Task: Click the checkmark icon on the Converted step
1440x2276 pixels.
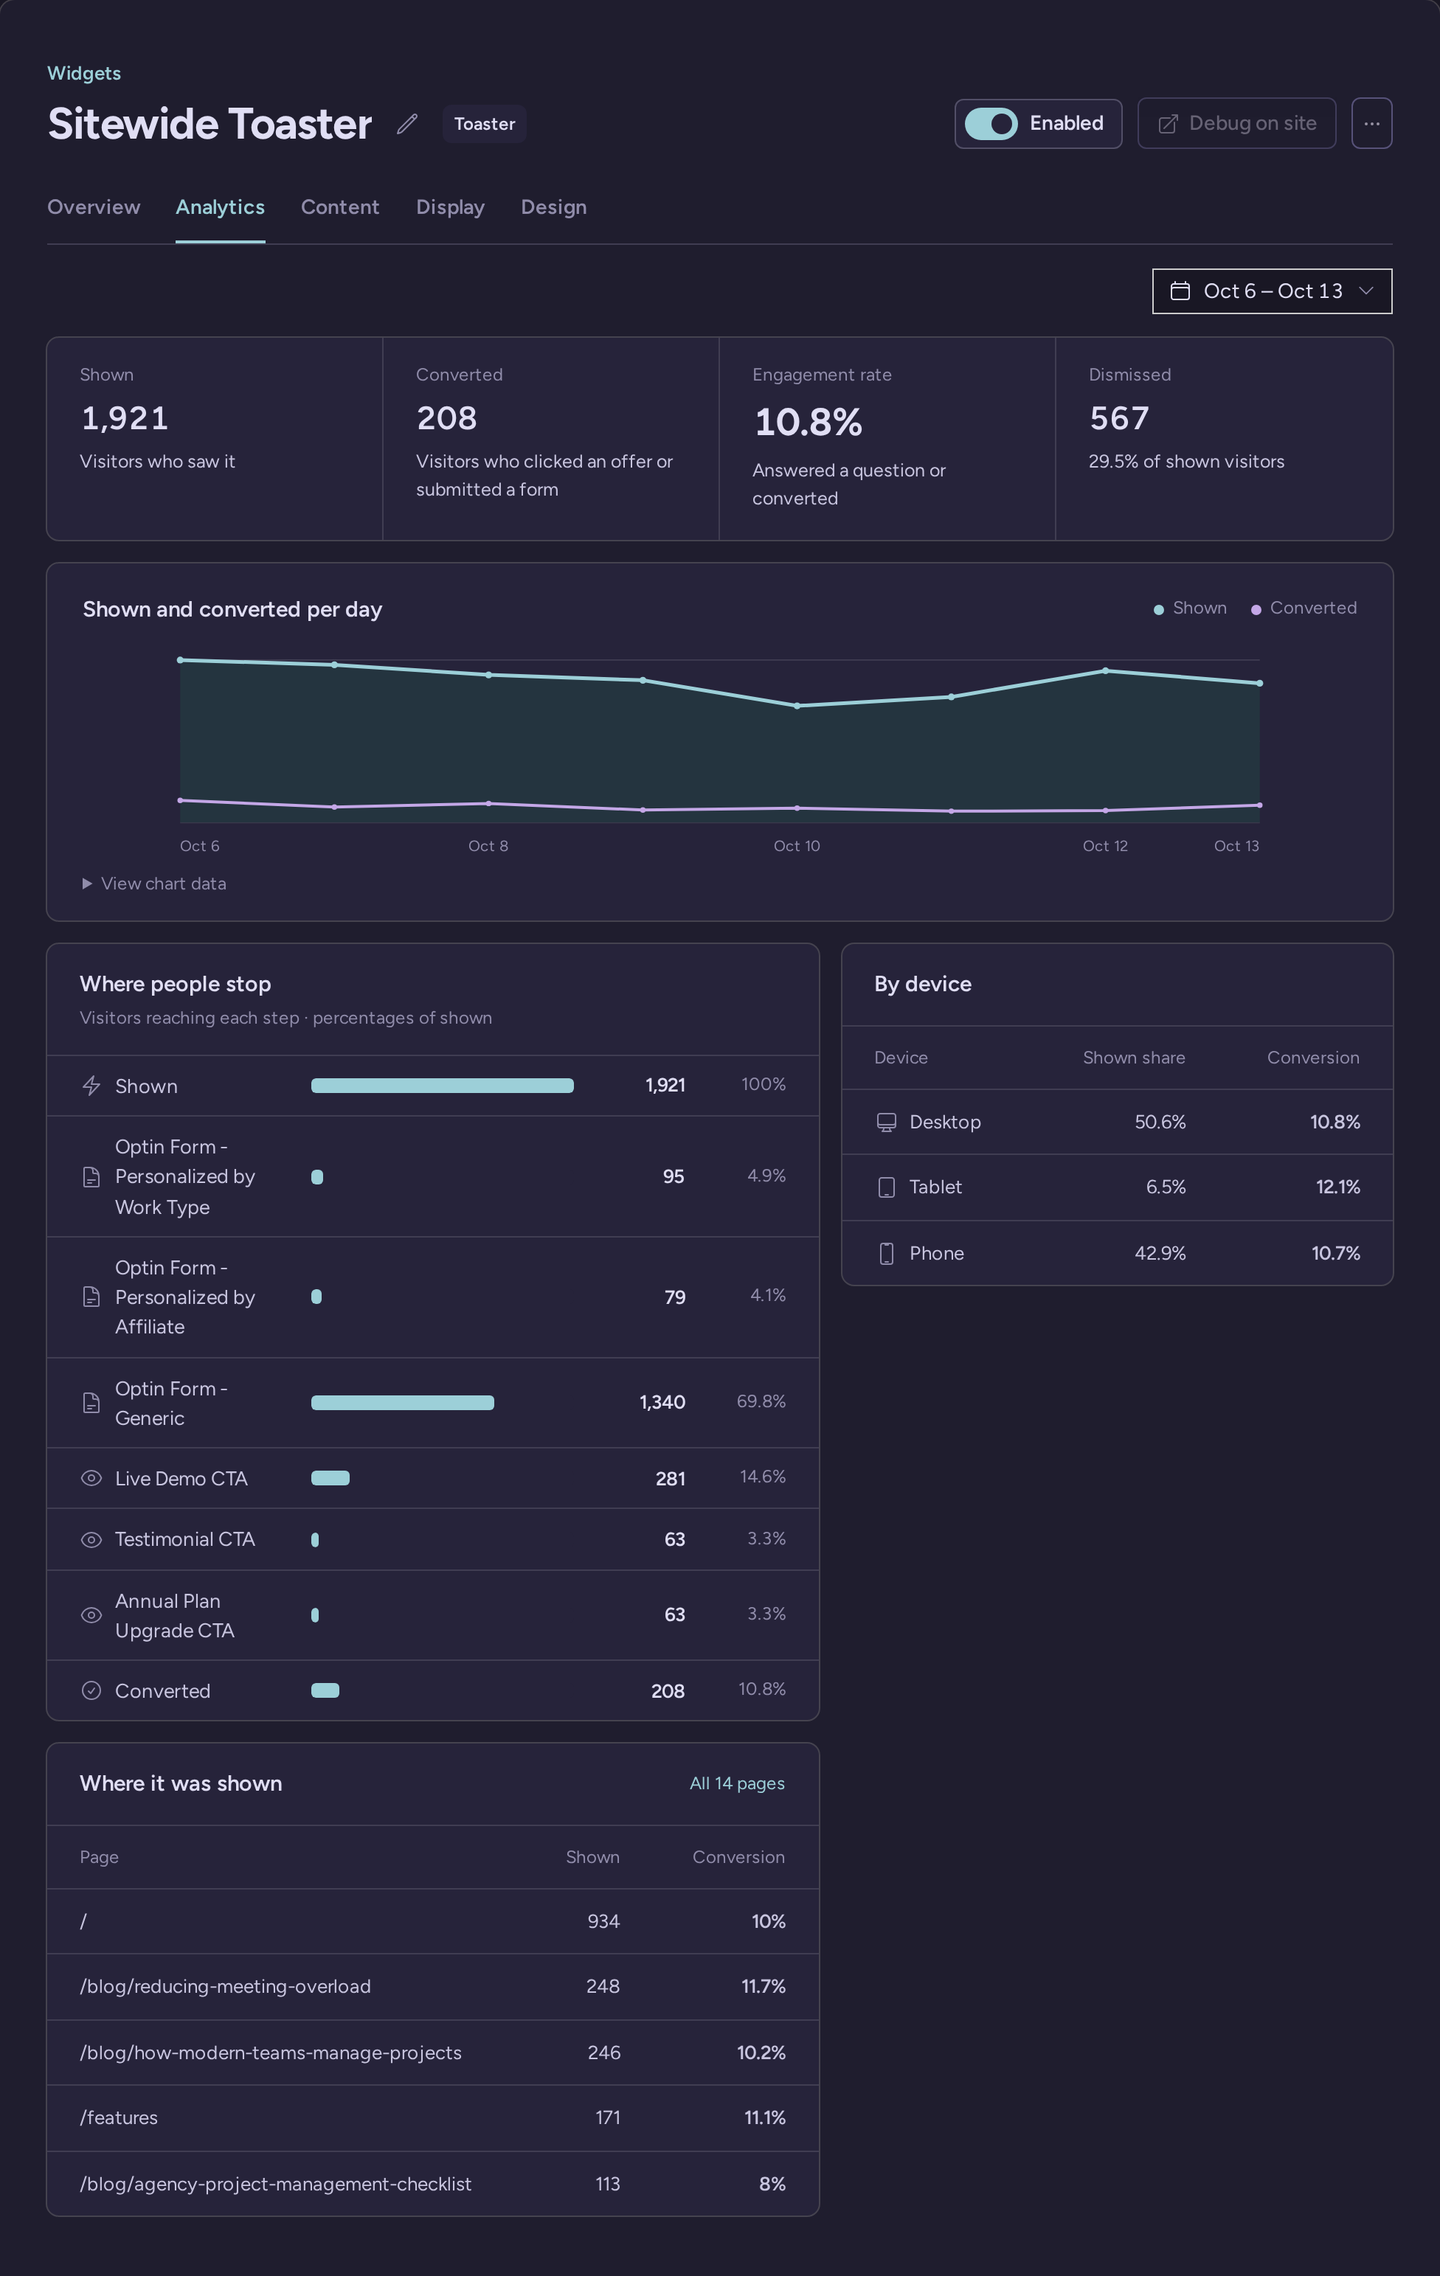Action: click(91, 1691)
